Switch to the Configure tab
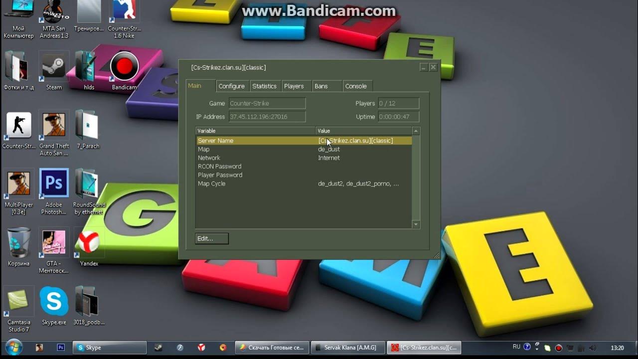Viewport: 638px width, 359px height. click(x=232, y=86)
